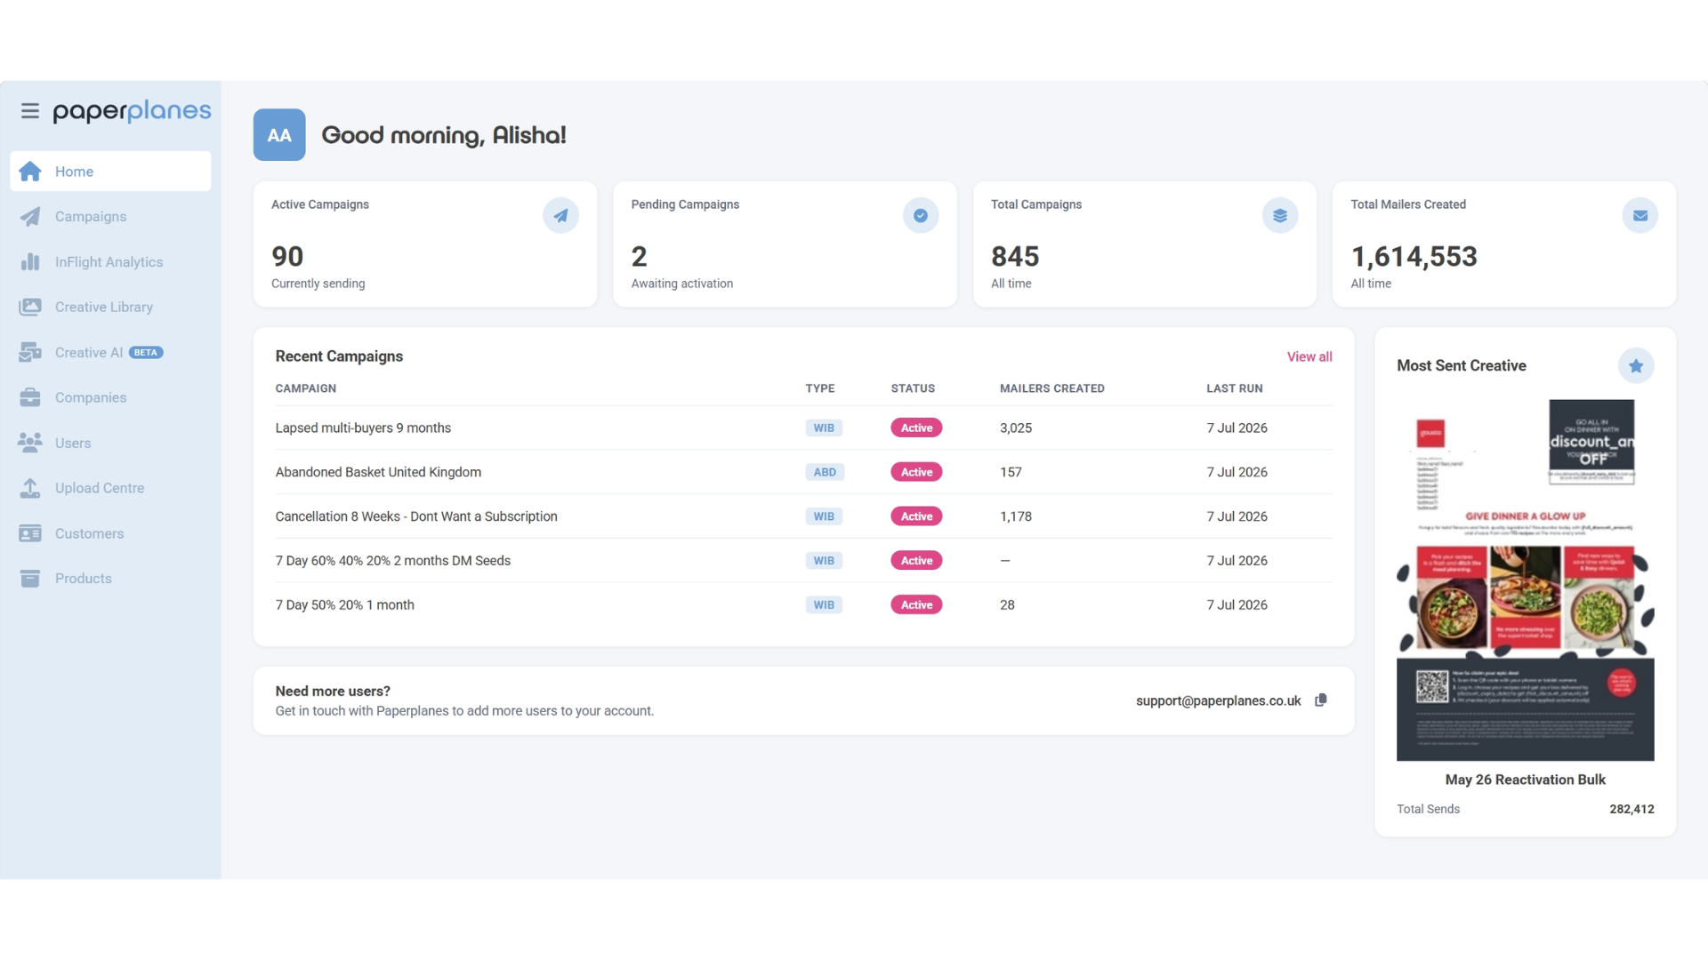Open the Home menu item
The height and width of the screenshot is (960, 1708).
coord(110,172)
